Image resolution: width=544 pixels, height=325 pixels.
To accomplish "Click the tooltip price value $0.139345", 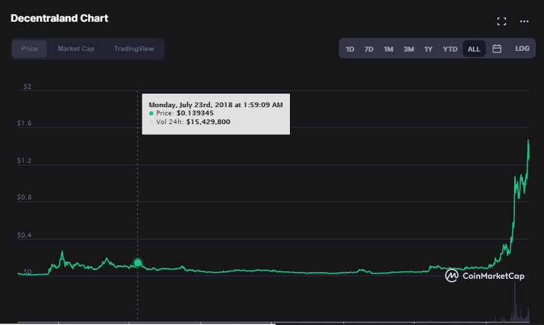I will (x=195, y=113).
